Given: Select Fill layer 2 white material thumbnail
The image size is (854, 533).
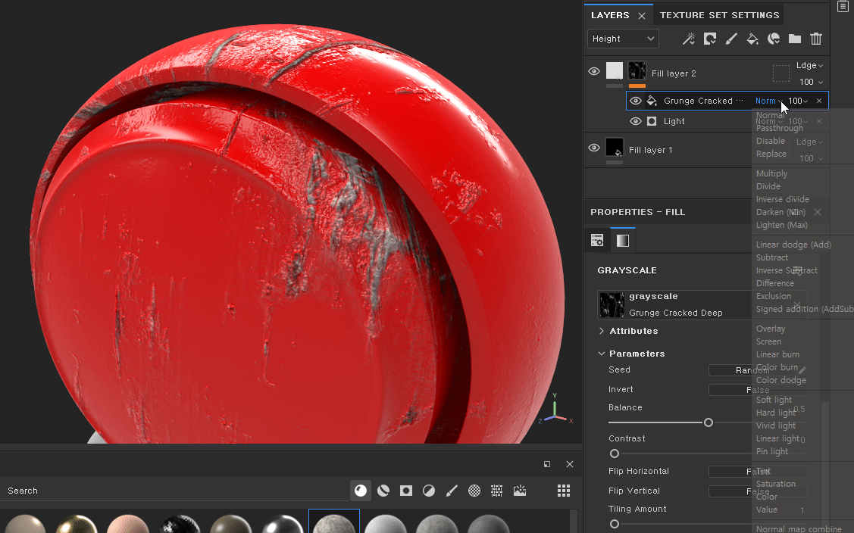Looking at the screenshot, I should (x=615, y=70).
